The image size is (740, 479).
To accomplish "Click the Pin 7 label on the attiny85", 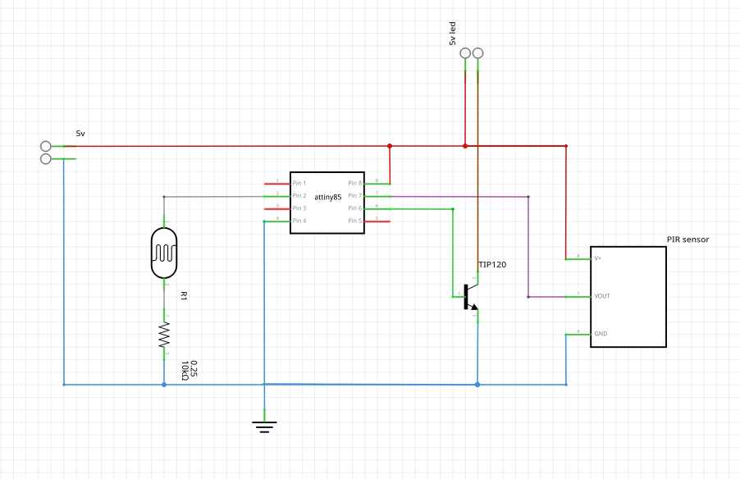I will pos(354,196).
